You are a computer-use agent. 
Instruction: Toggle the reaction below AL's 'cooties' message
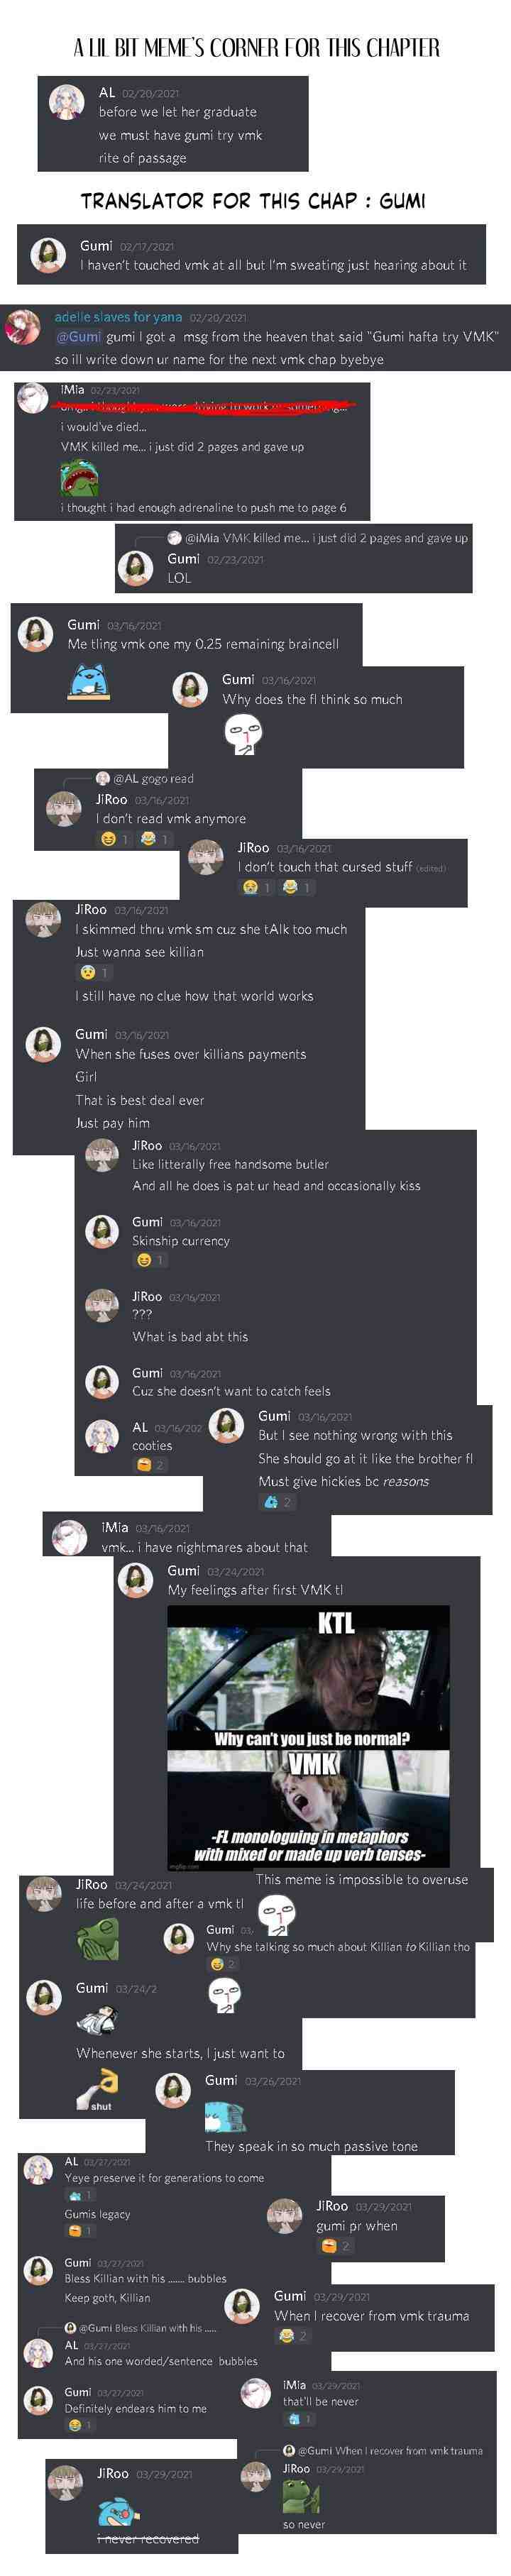(151, 1465)
